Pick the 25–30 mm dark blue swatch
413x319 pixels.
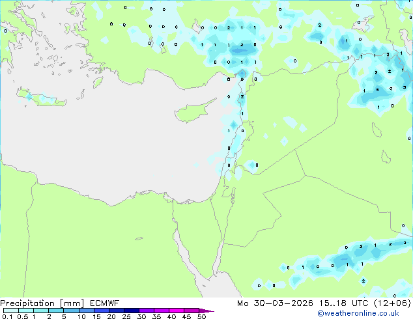(x=131, y=311)
